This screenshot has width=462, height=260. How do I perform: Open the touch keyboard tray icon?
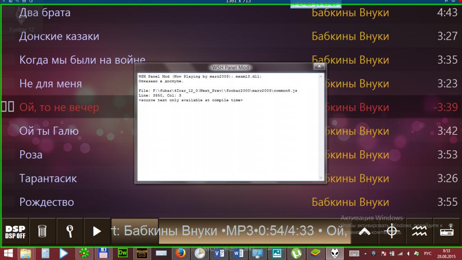coord(354,253)
